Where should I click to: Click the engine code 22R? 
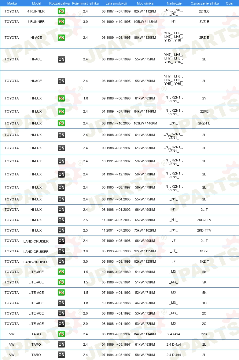(x=204, y=334)
